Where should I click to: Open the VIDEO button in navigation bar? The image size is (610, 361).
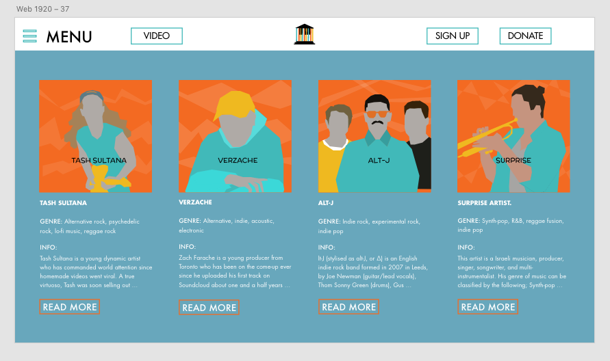[156, 36]
